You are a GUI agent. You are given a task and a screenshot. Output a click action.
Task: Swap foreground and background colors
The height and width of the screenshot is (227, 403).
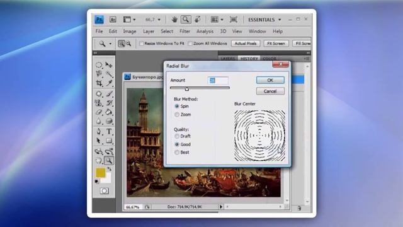[110, 169]
